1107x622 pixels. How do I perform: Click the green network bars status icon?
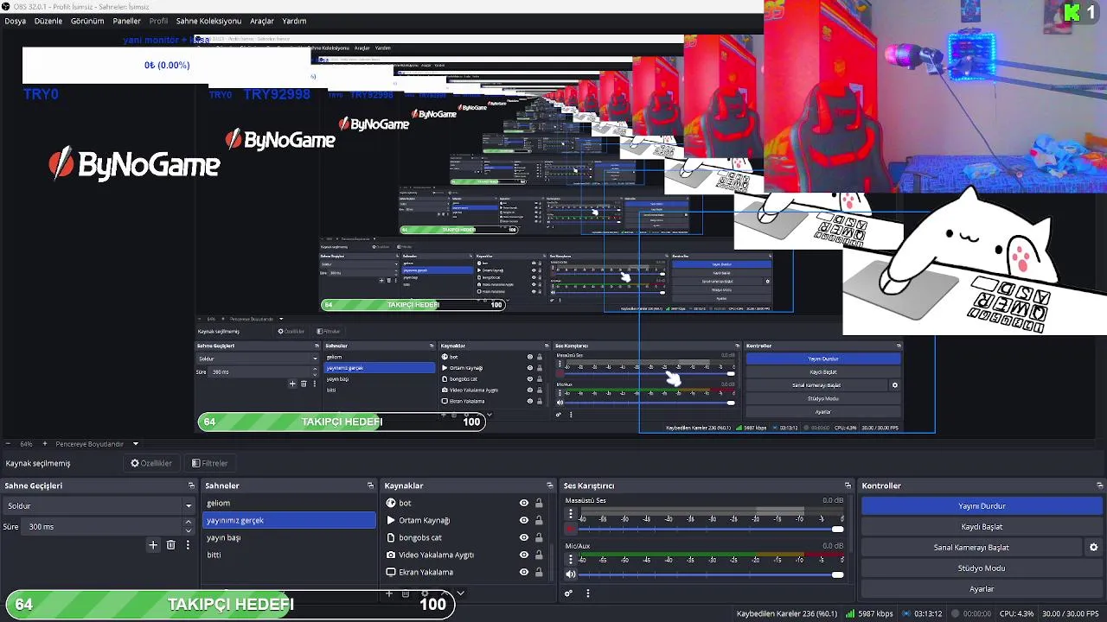[x=850, y=613]
